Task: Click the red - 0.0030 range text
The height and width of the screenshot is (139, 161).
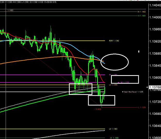Action: tap(98, 109)
